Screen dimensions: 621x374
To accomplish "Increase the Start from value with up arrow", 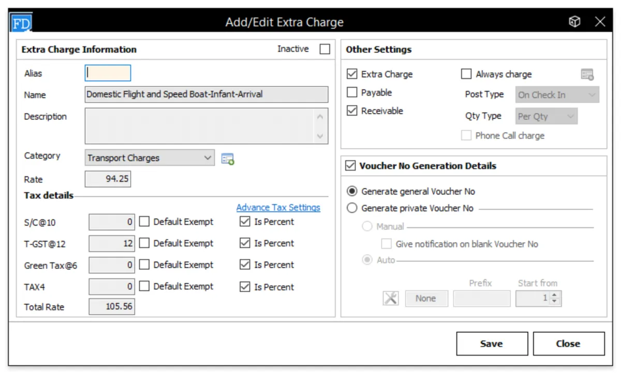I will click(x=555, y=295).
